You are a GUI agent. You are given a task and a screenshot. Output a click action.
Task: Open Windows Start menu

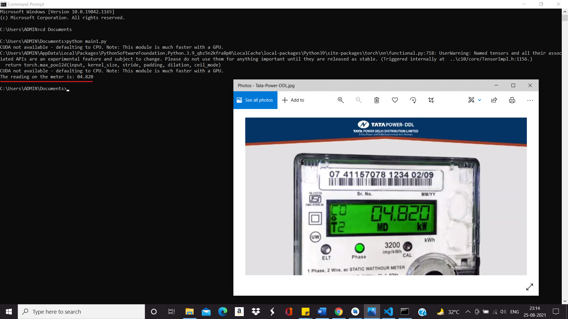tap(9, 312)
